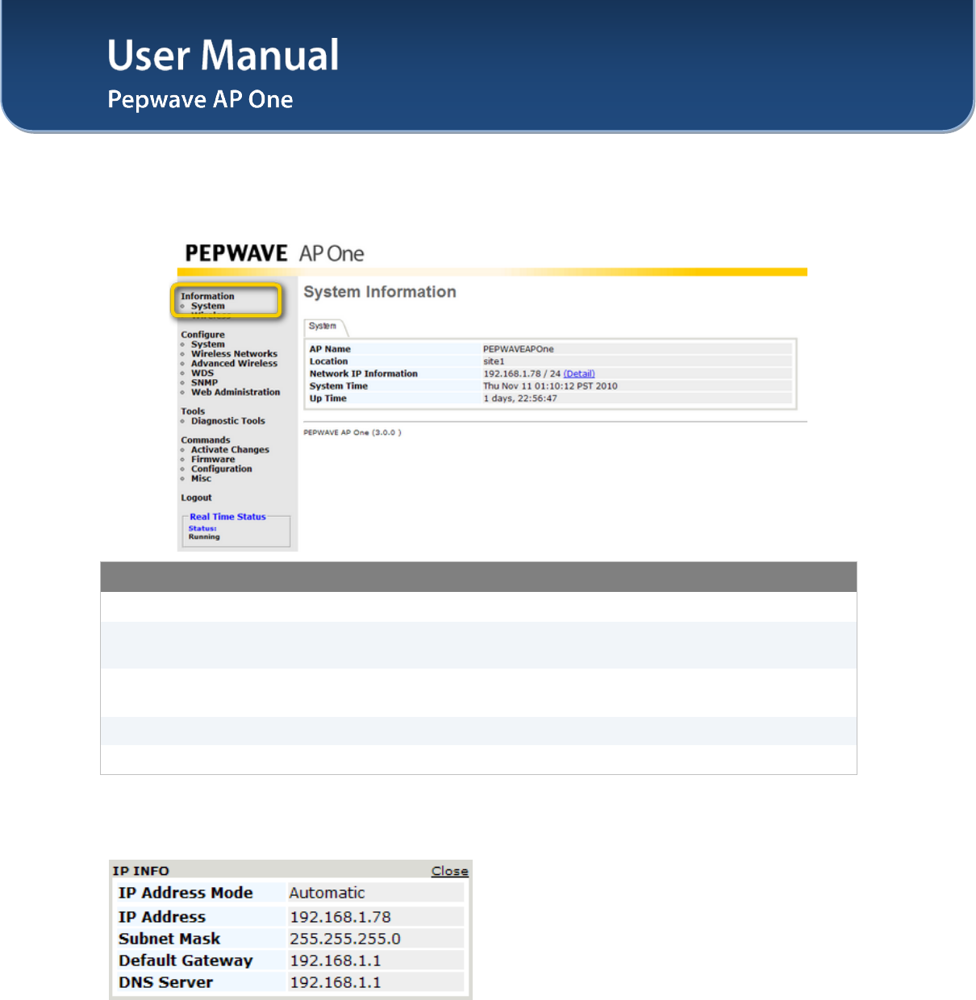Select the Misc command link
The width and height of the screenshot is (976, 1000).
click(x=201, y=479)
